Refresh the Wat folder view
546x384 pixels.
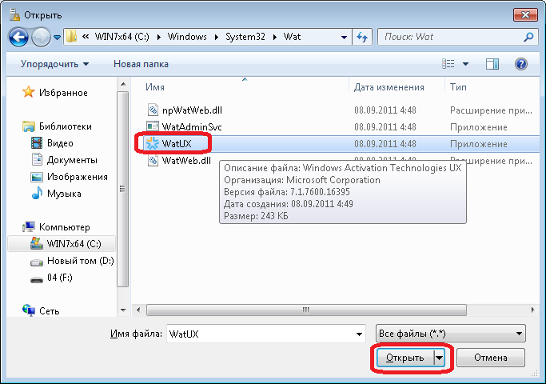tap(362, 37)
